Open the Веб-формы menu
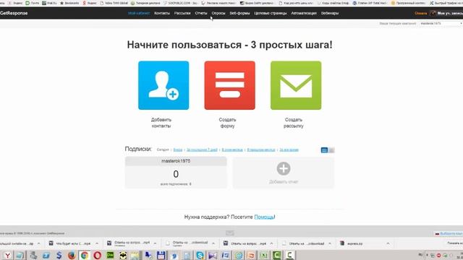 point(239,13)
